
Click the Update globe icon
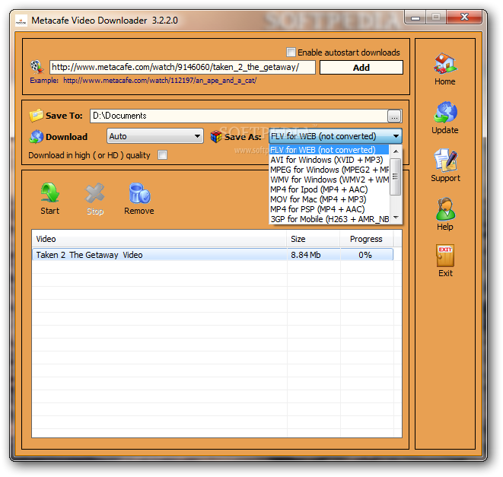click(445, 113)
